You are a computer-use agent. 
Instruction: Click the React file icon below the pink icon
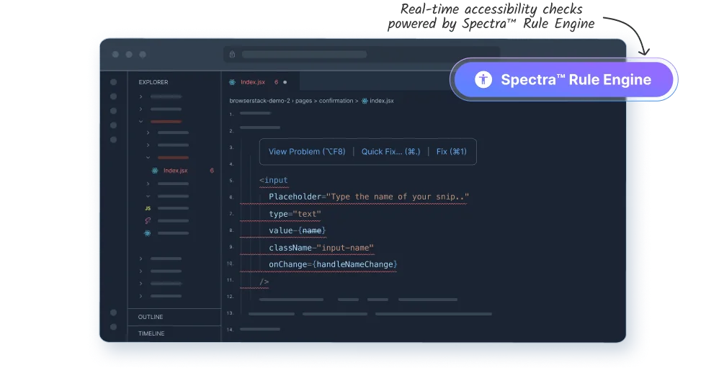click(148, 233)
